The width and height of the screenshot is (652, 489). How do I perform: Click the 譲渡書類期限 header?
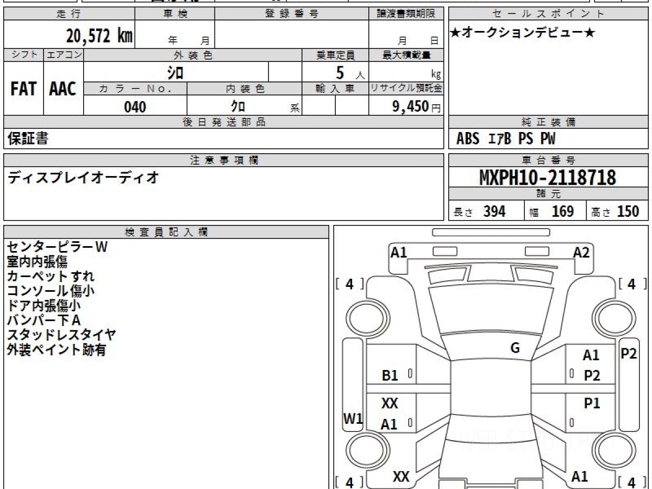(406, 14)
